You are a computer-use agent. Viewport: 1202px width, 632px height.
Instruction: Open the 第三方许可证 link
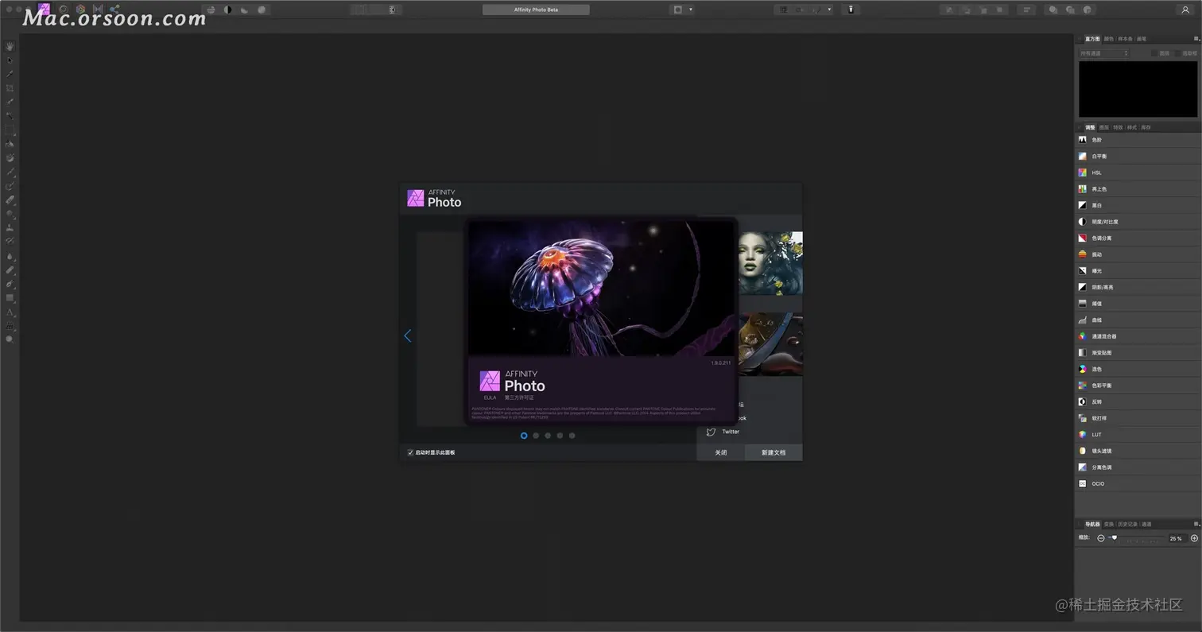tap(519, 397)
